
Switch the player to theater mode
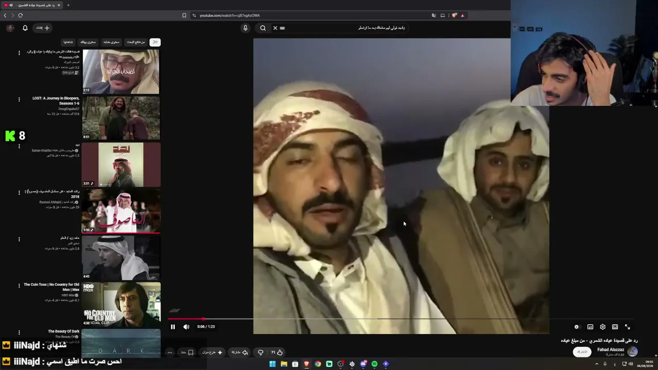click(615, 327)
